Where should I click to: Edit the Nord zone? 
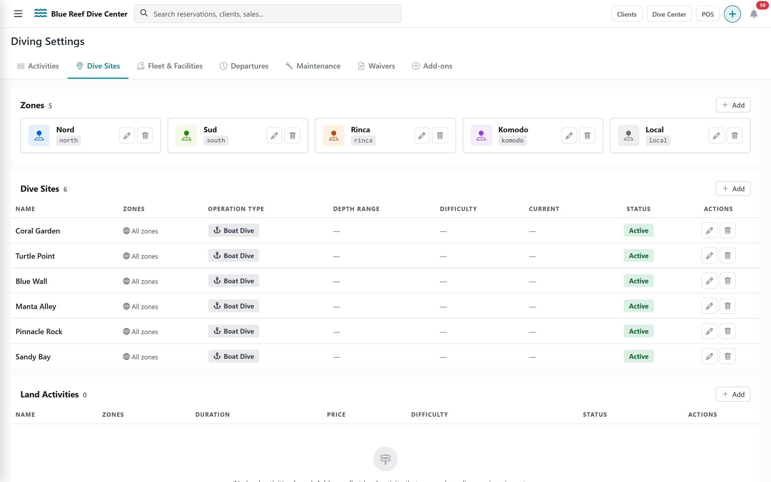(x=127, y=135)
